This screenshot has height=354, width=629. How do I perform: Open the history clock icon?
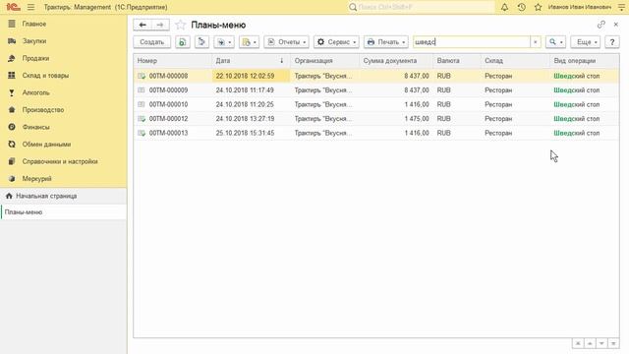[x=522, y=7]
